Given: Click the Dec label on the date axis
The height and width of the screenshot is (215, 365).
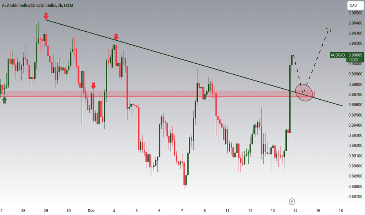Looking at the screenshot, I should (91, 211).
